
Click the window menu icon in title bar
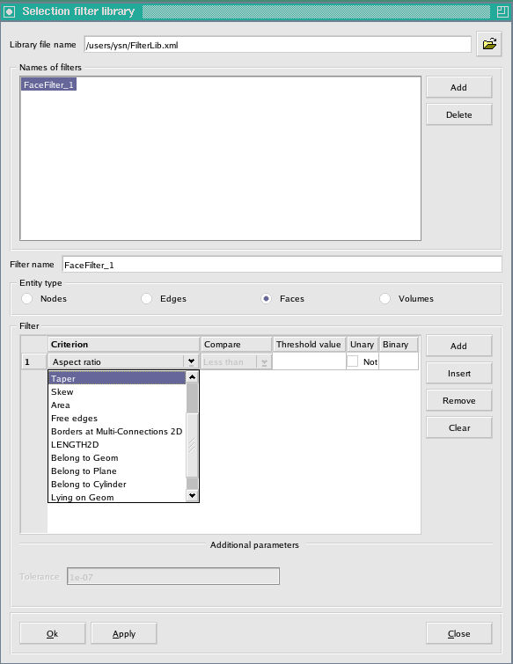(x=9, y=11)
